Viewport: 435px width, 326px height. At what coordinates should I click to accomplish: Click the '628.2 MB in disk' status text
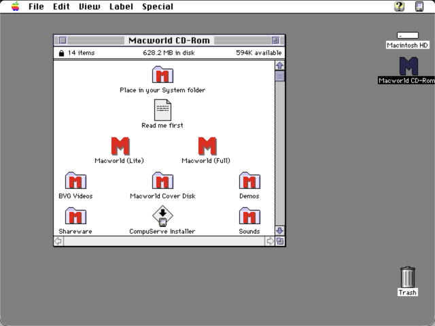tap(169, 53)
